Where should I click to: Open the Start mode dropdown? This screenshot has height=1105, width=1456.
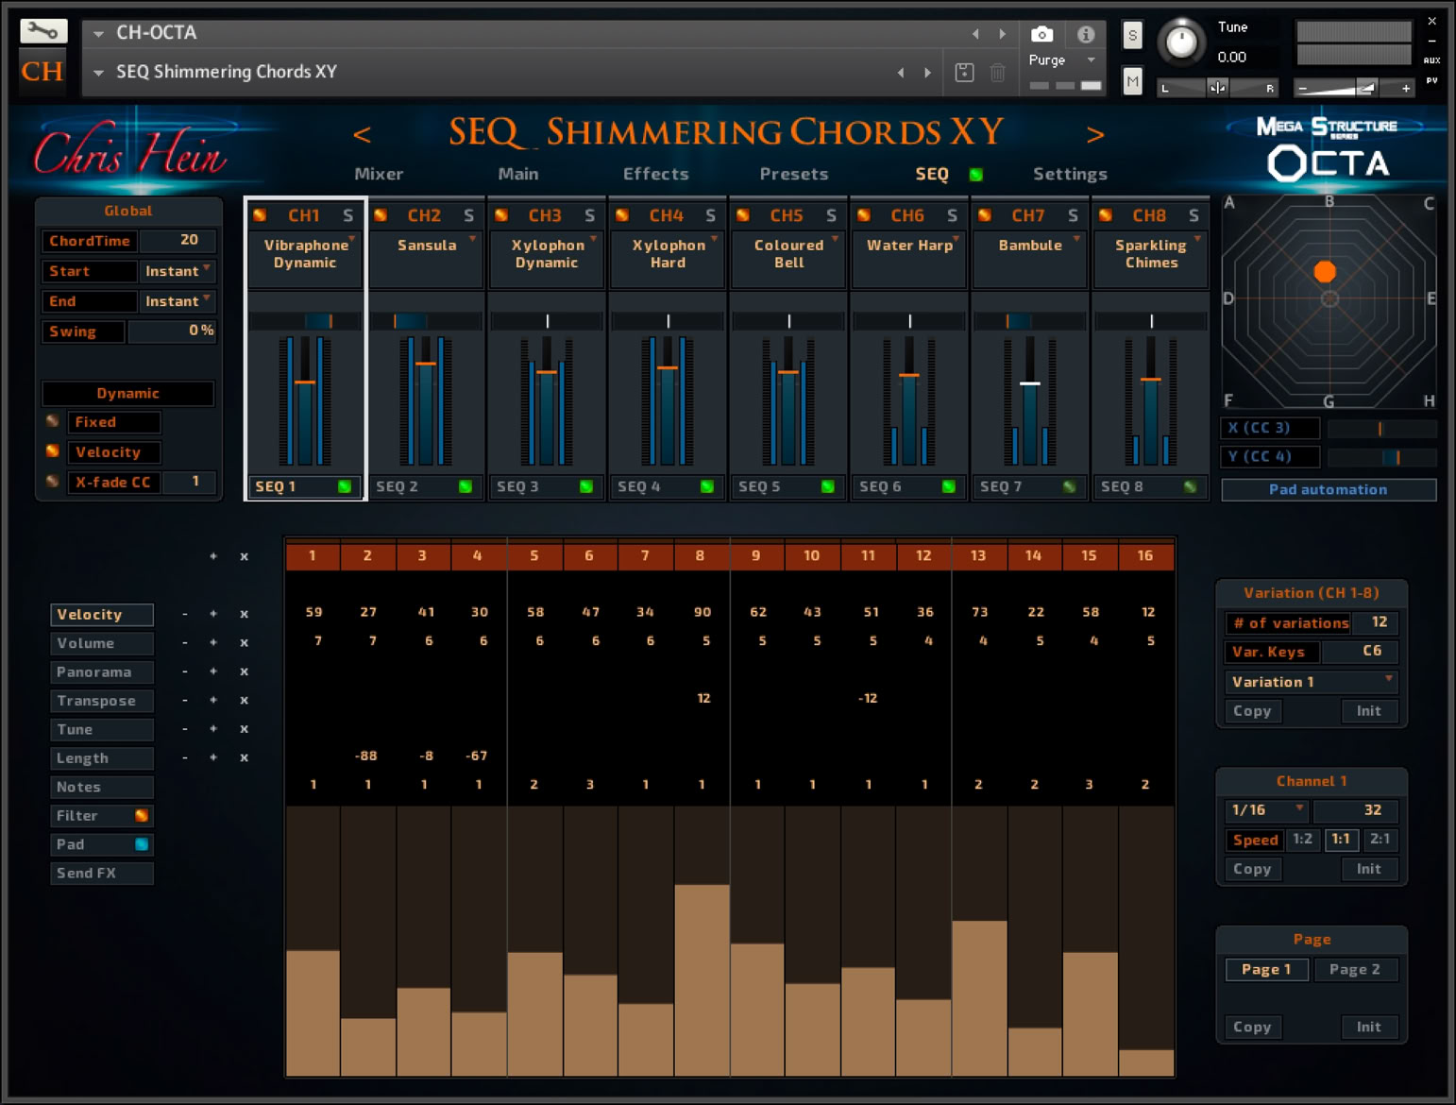(177, 271)
